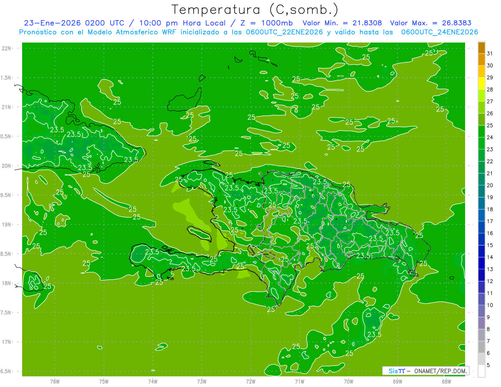Click the SisTT ONAMET/REP.DOM. logo box

click(x=425, y=371)
